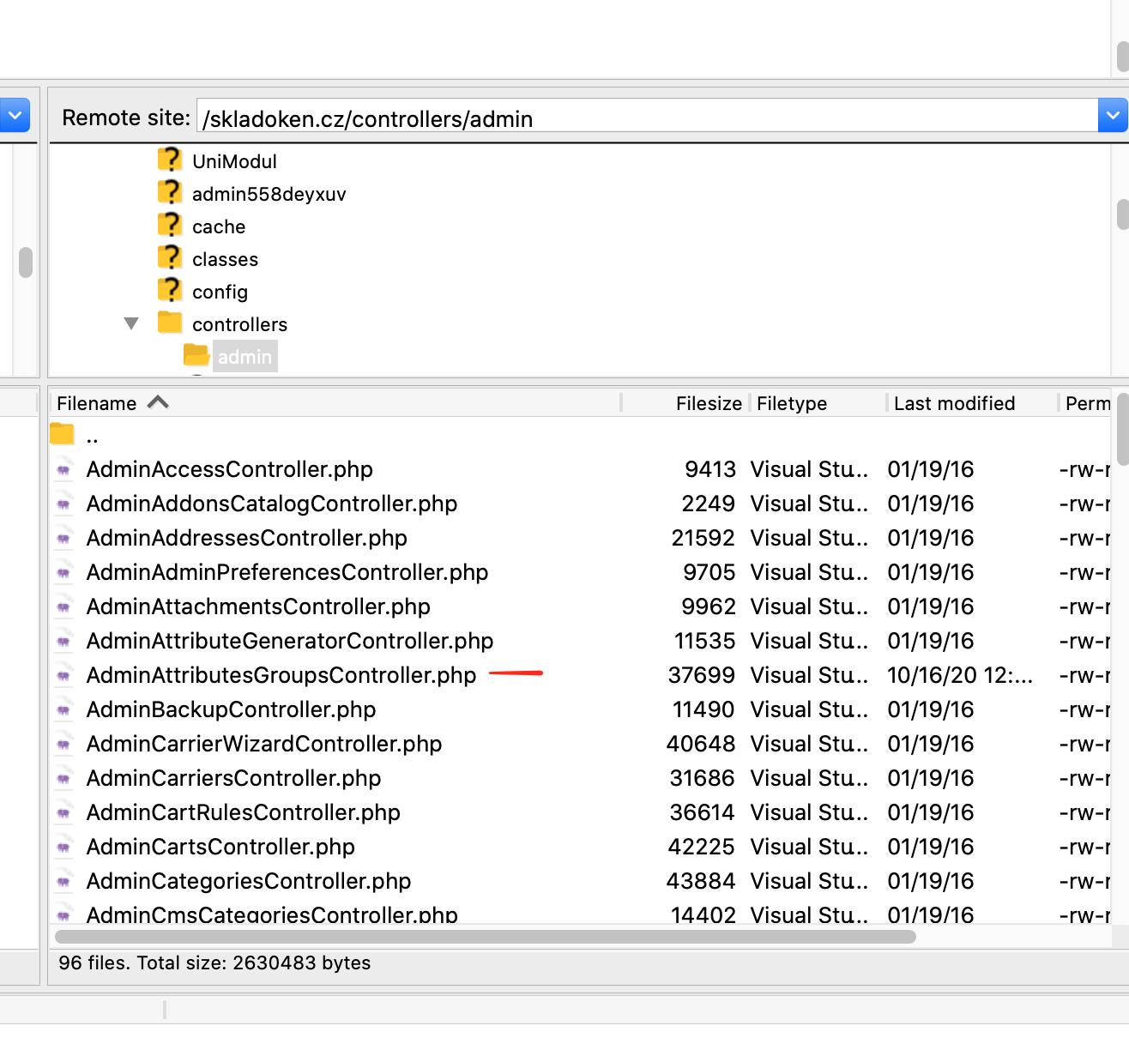The image size is (1129, 1062).
Task: Click the Remote site path field
Action: (x=648, y=116)
